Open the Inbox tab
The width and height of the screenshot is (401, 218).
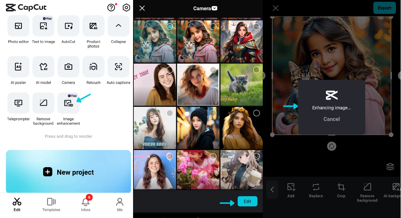click(x=86, y=205)
